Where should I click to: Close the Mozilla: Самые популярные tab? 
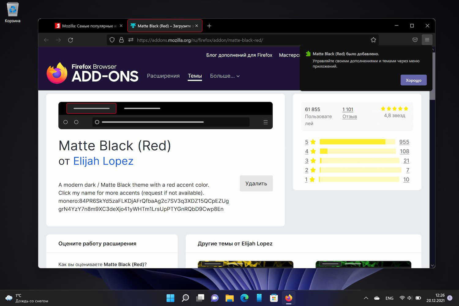[121, 26]
